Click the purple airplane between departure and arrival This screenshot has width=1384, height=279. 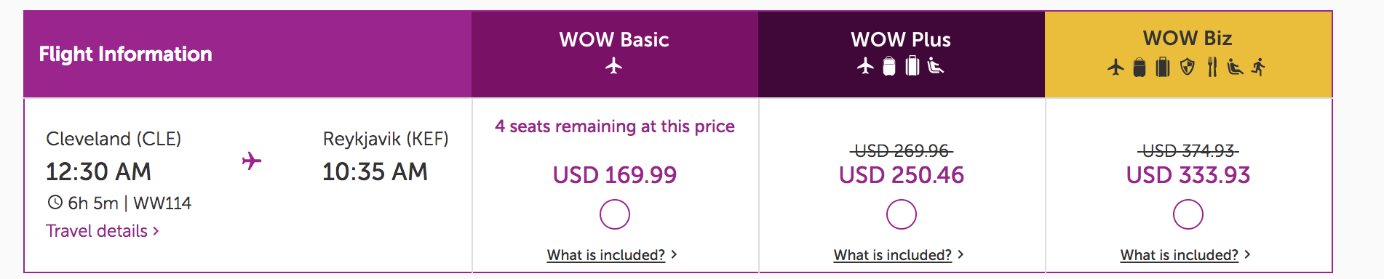252,161
